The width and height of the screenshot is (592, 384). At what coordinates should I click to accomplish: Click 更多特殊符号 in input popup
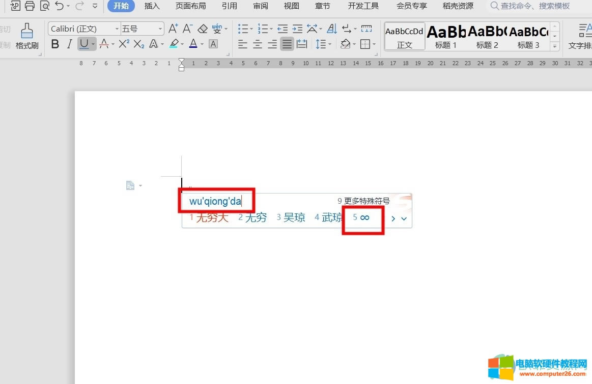click(363, 201)
